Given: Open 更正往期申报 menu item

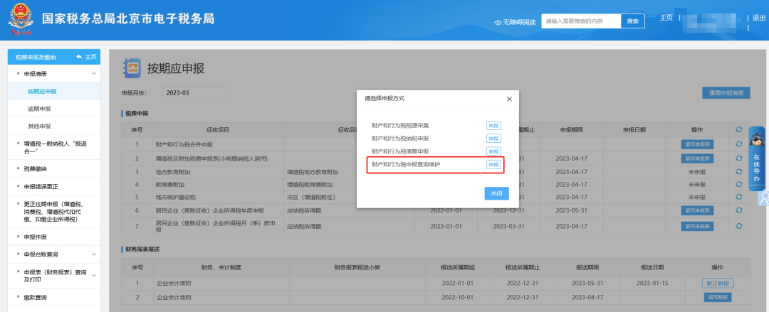Looking at the screenshot, I should coord(55,212).
